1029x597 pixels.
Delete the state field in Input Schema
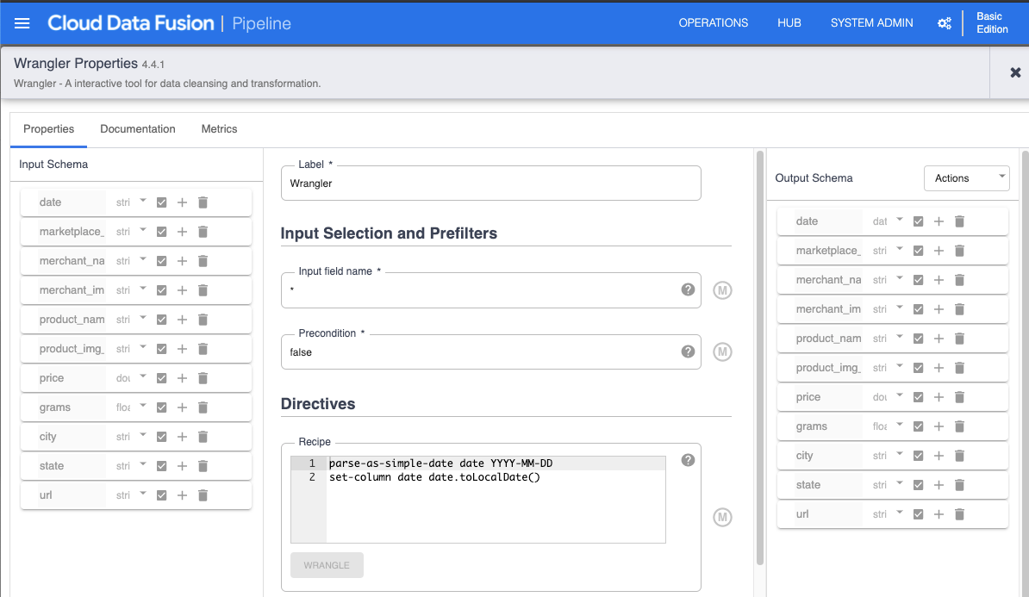coord(203,466)
